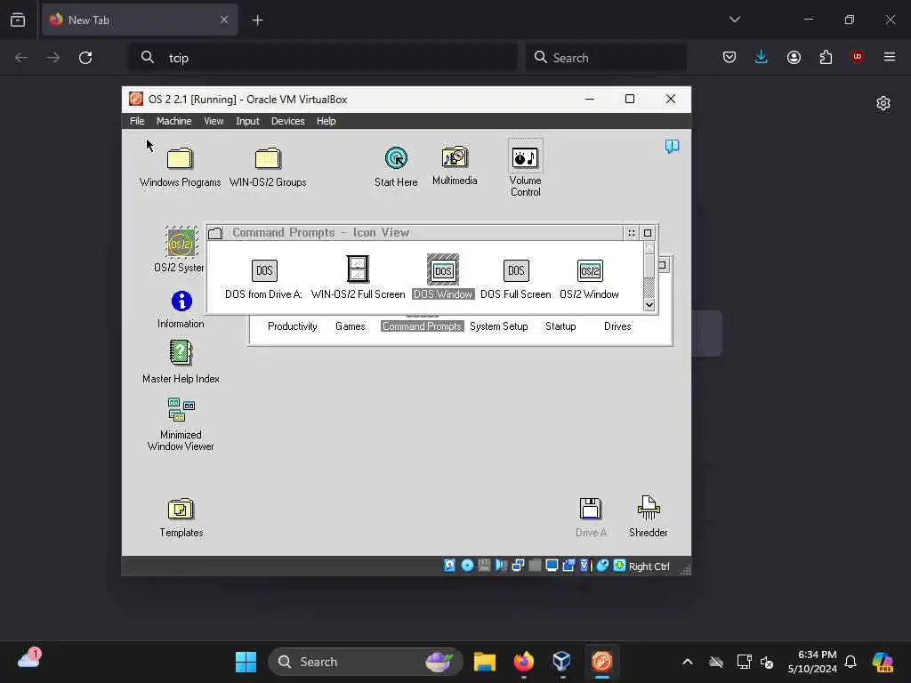911x683 pixels.
Task: Open the taskbar clock showing 6:34 PM
Action: point(811,662)
